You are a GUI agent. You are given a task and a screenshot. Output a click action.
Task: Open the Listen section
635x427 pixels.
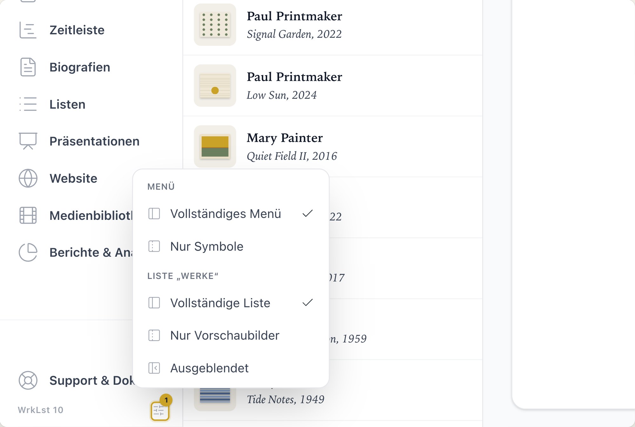(x=67, y=104)
